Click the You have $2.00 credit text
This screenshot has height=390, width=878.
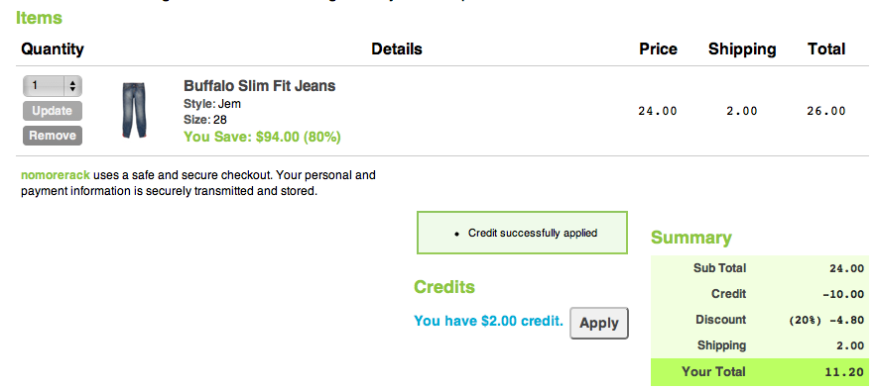(x=488, y=322)
